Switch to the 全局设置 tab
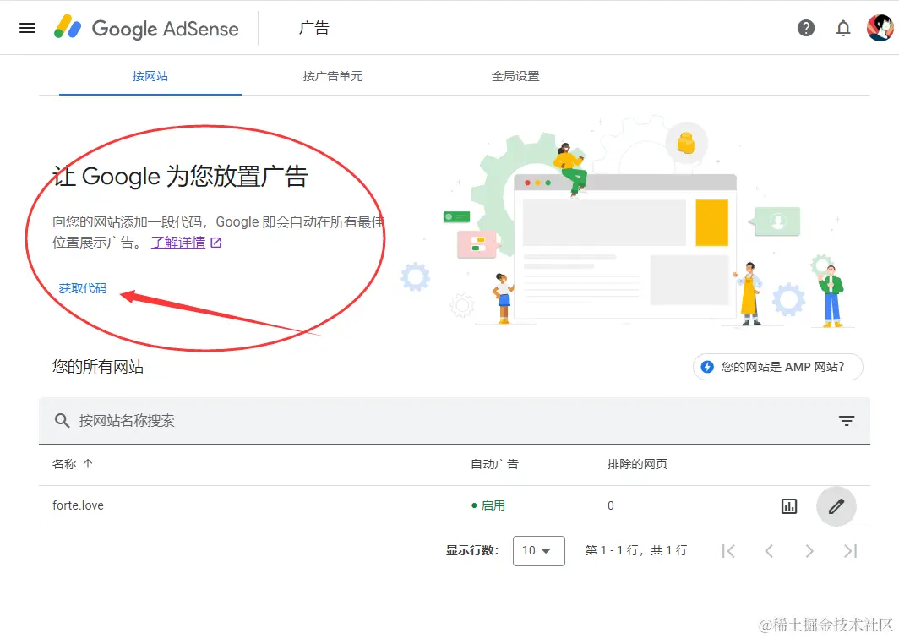Image resolution: width=899 pixels, height=639 pixels. coord(515,76)
